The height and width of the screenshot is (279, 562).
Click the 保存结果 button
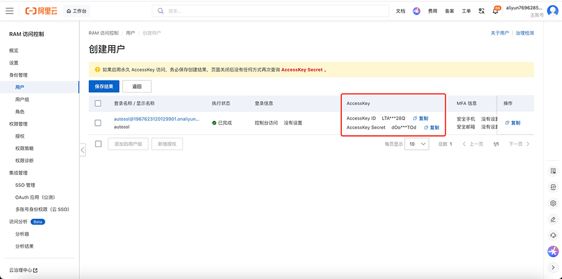click(x=104, y=86)
